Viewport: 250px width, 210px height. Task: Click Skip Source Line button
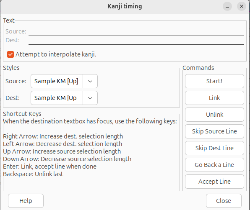click(214, 131)
